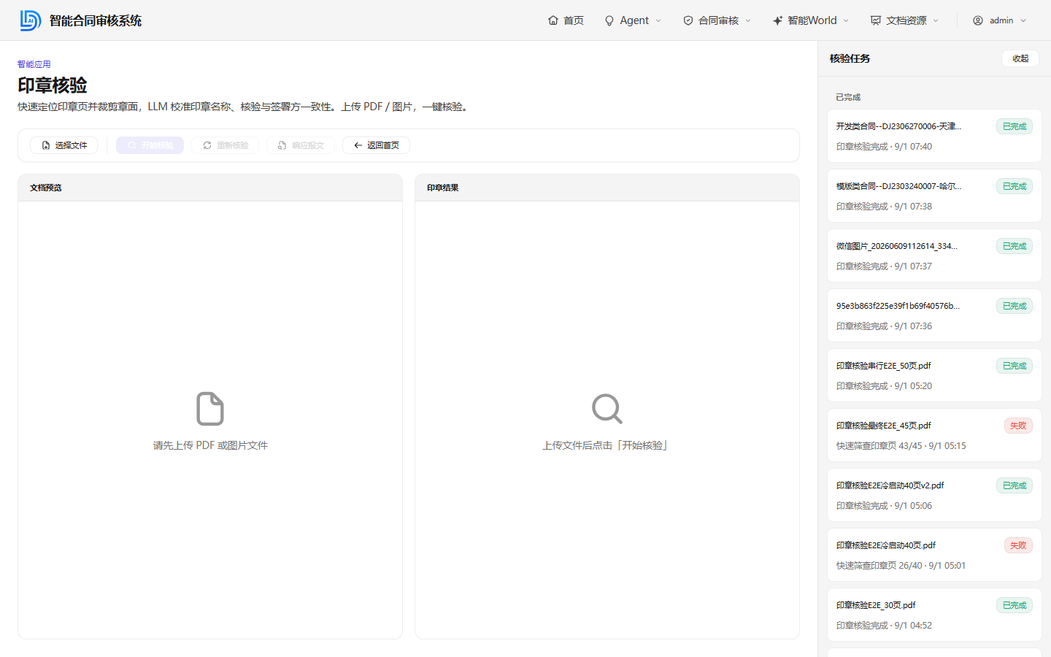Expand the 文档资源 menu chevron
This screenshot has height=657, width=1051.
click(936, 20)
